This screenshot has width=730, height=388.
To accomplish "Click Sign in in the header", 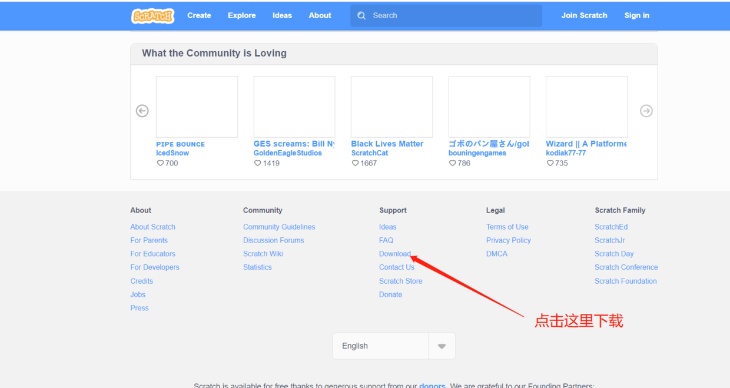I will (637, 15).
